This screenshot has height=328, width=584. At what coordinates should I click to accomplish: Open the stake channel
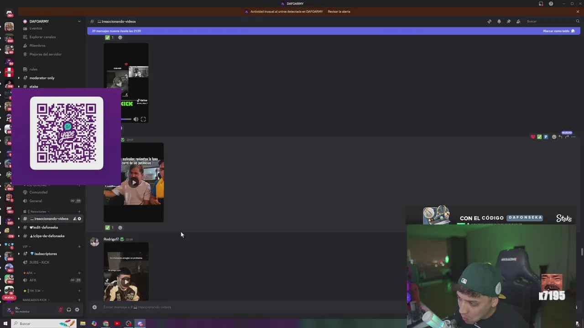(34, 87)
